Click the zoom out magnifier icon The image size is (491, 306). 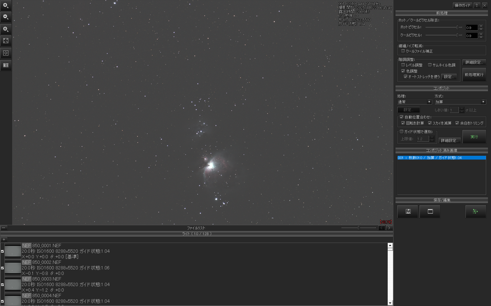[x=6, y=17]
